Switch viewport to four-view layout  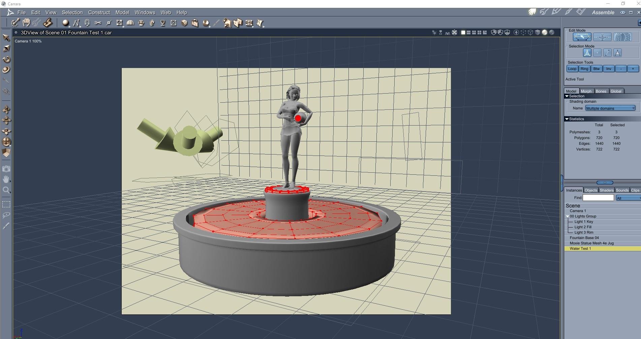point(479,33)
